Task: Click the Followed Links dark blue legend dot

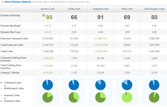Action: point(1,83)
